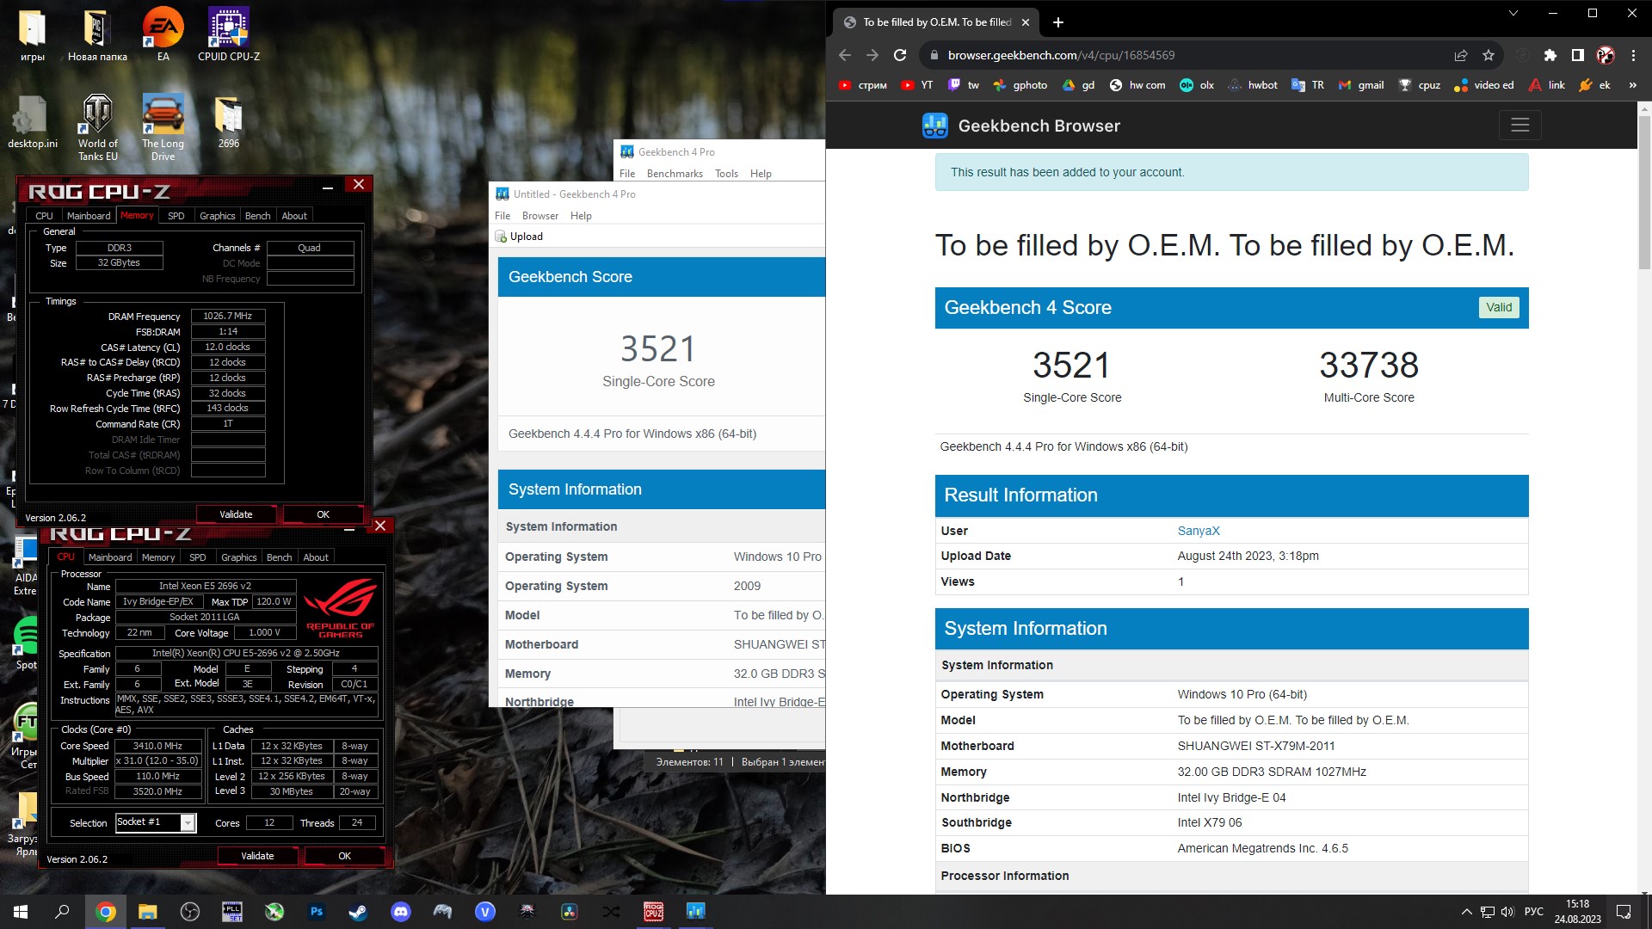Click OK in lower CPU-Z window
This screenshot has width=1652, height=929.
tap(344, 856)
